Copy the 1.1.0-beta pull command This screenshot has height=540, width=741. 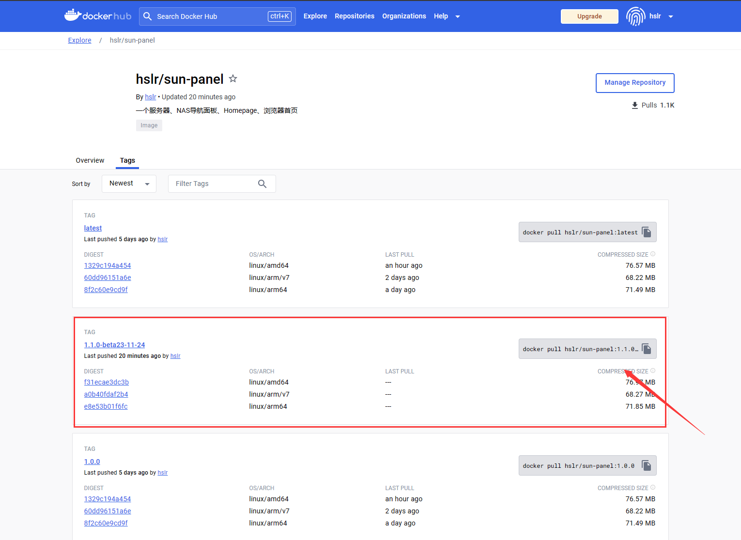[x=646, y=349]
